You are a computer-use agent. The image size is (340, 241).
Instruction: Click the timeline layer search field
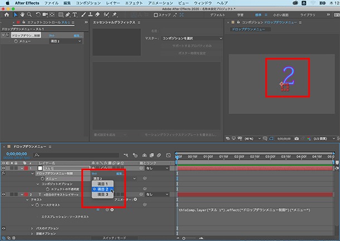click(x=76, y=155)
